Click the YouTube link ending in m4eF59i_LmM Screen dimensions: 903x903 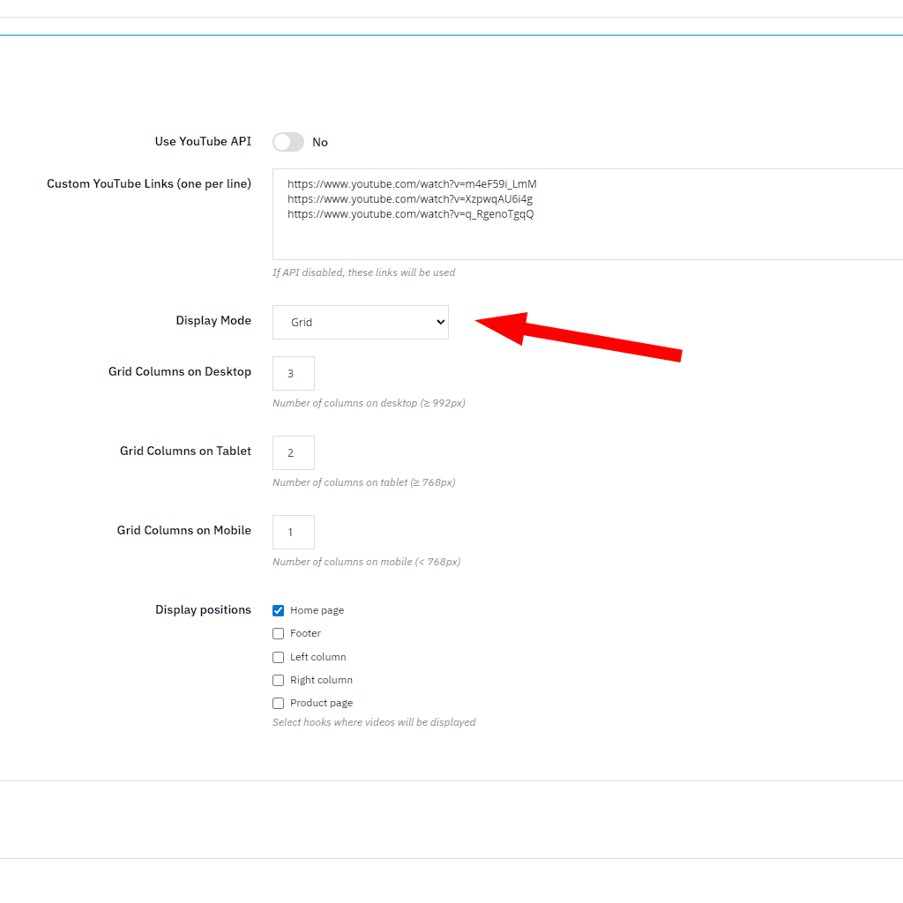pyautogui.click(x=412, y=184)
